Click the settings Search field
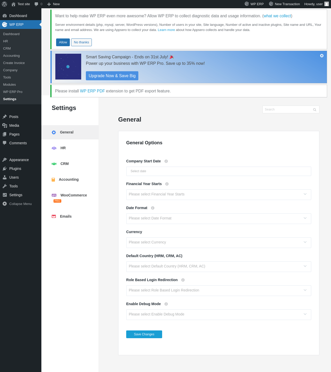Viewport: 331px width, 372px height. pos(291,109)
